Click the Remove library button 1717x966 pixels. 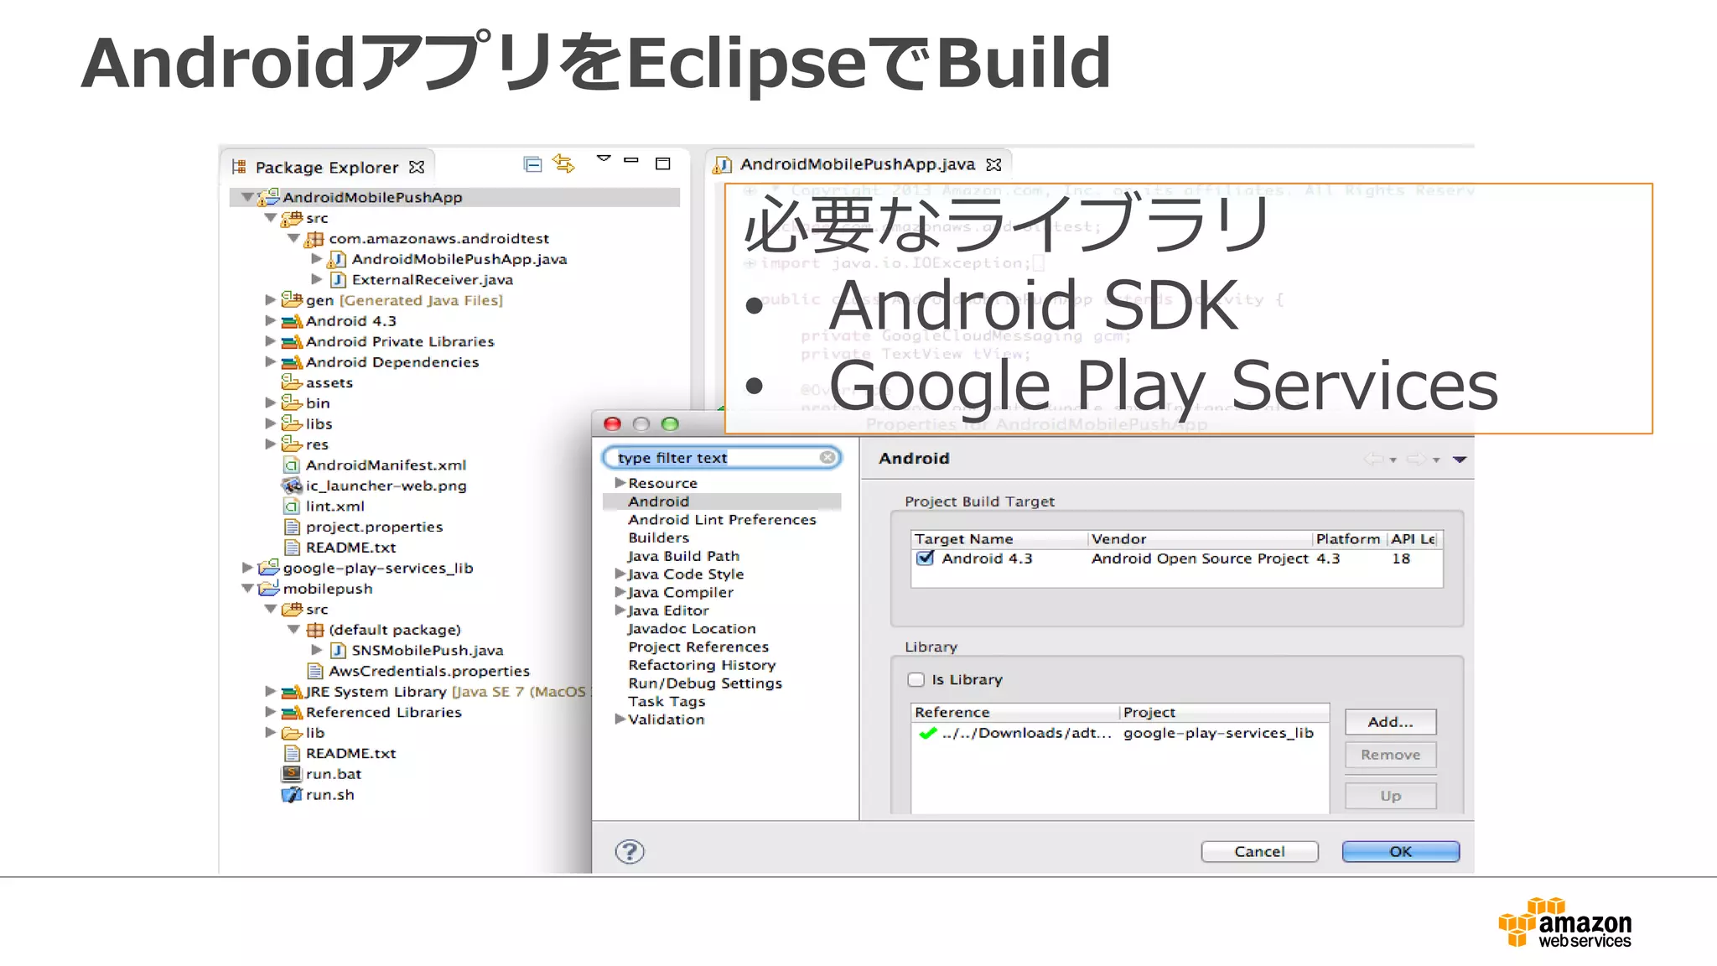pos(1390,755)
